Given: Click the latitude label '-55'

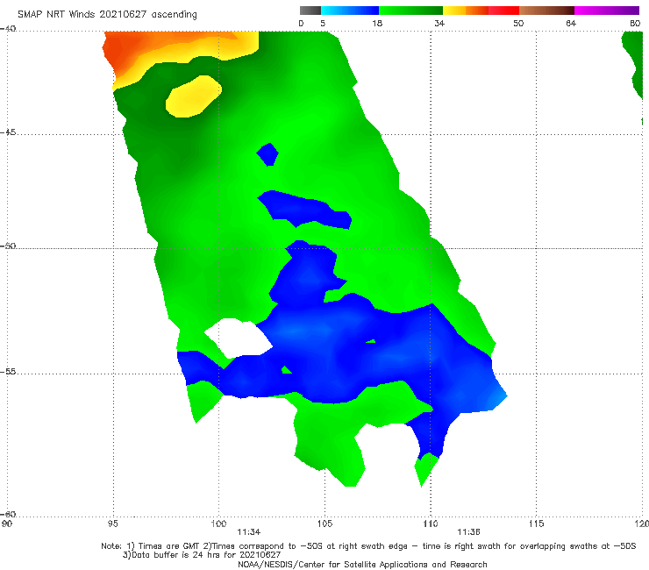Looking at the screenshot, I should (x=8, y=371).
